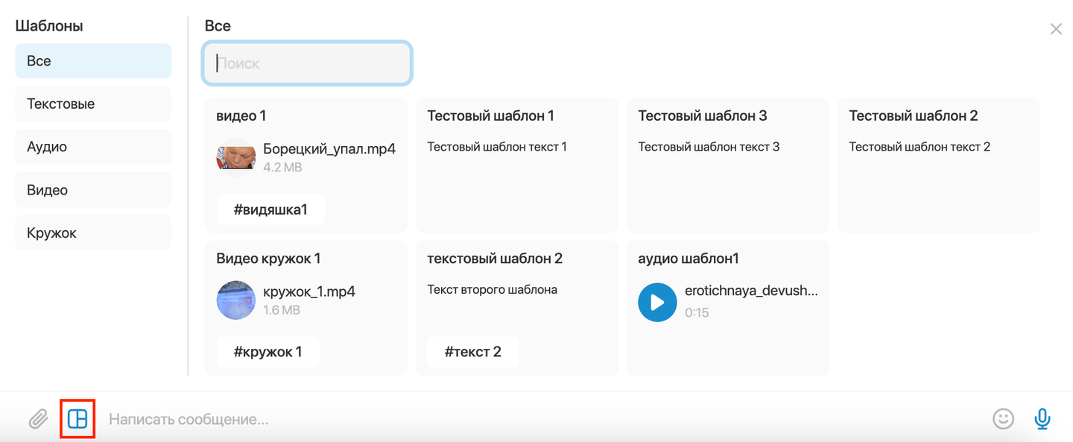Select the Все templates category
The image size is (1073, 442).
point(93,61)
